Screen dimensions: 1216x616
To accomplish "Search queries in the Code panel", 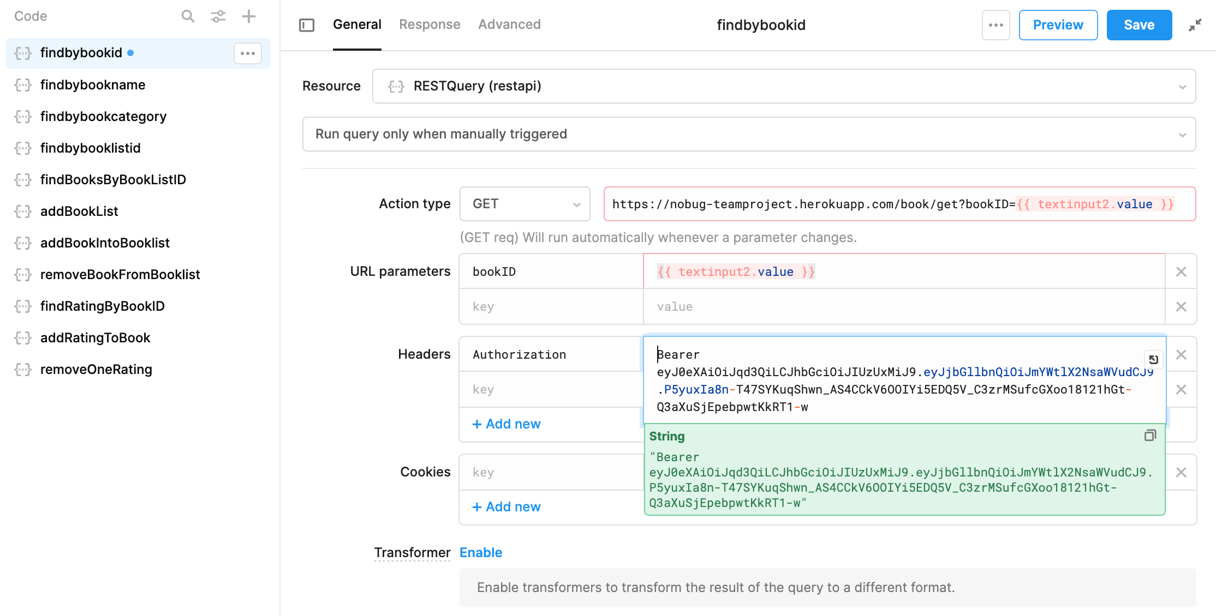I will coord(188,16).
